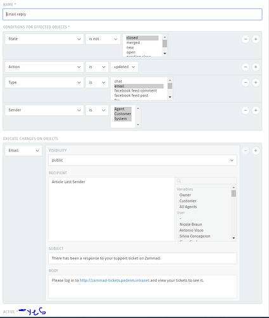Choose 'Customer' from recipient variables

188,201
